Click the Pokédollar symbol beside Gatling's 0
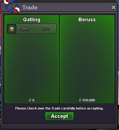This screenshot has width=119, height=130. [x=31, y=100]
